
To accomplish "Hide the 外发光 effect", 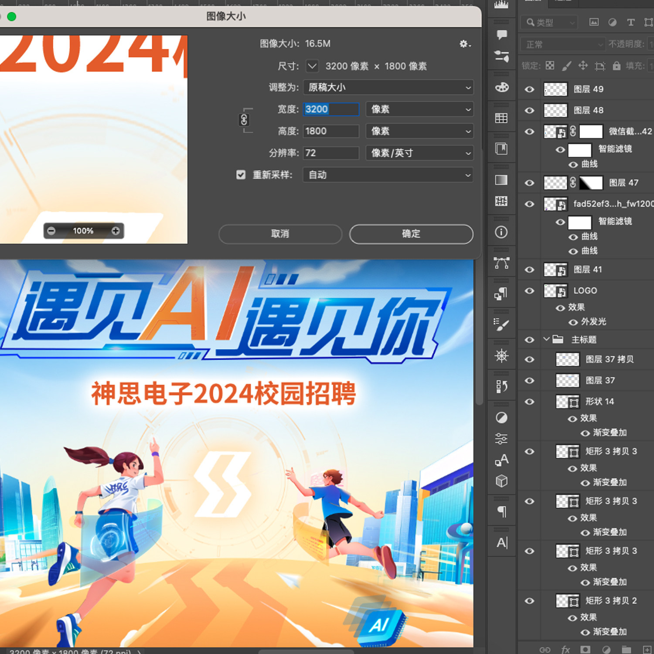I will pos(573,322).
